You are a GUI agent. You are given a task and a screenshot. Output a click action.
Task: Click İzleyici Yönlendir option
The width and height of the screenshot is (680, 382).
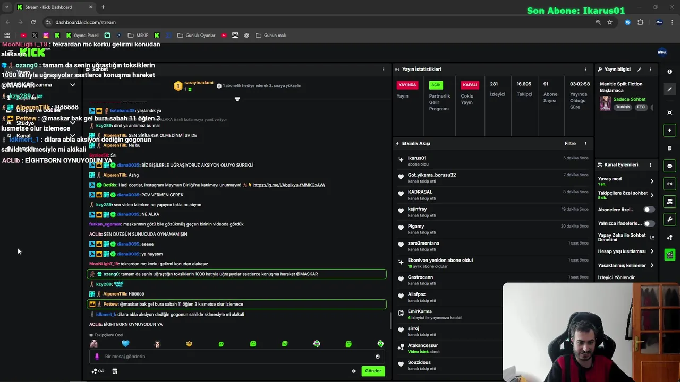pyautogui.click(x=616, y=277)
